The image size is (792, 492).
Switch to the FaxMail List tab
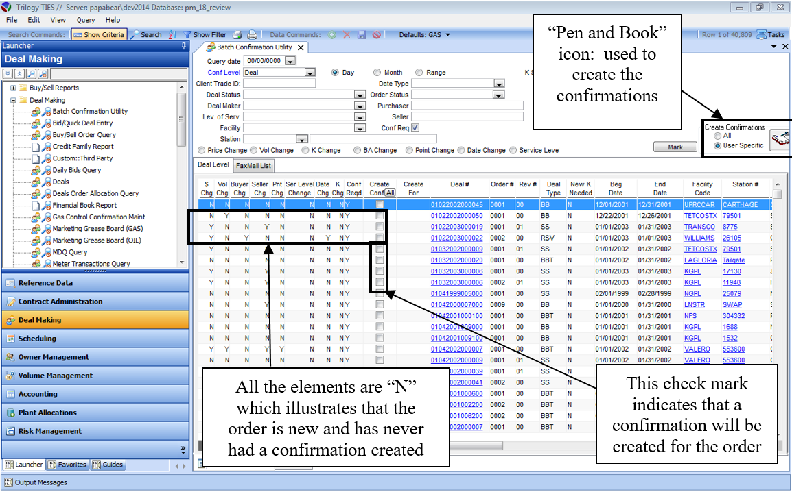pyautogui.click(x=253, y=165)
